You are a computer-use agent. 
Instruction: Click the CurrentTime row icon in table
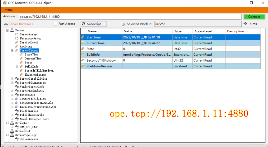[x=83, y=43]
